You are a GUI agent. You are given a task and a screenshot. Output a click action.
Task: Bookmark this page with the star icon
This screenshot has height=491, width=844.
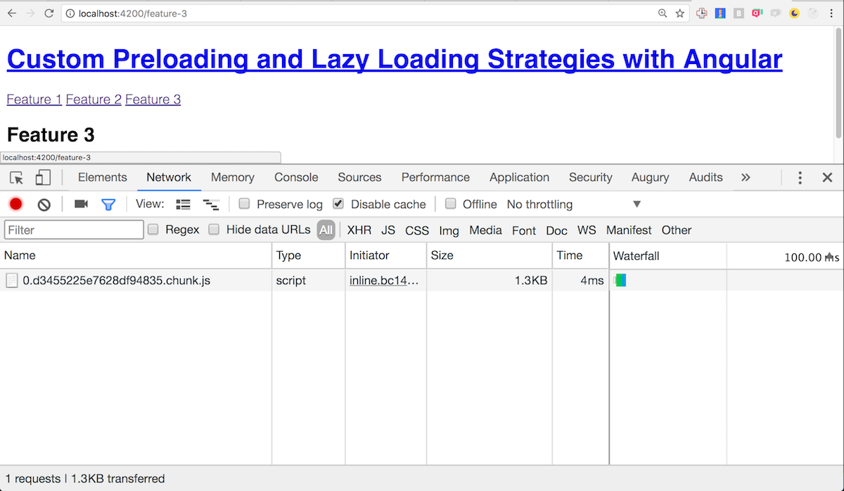(x=680, y=13)
